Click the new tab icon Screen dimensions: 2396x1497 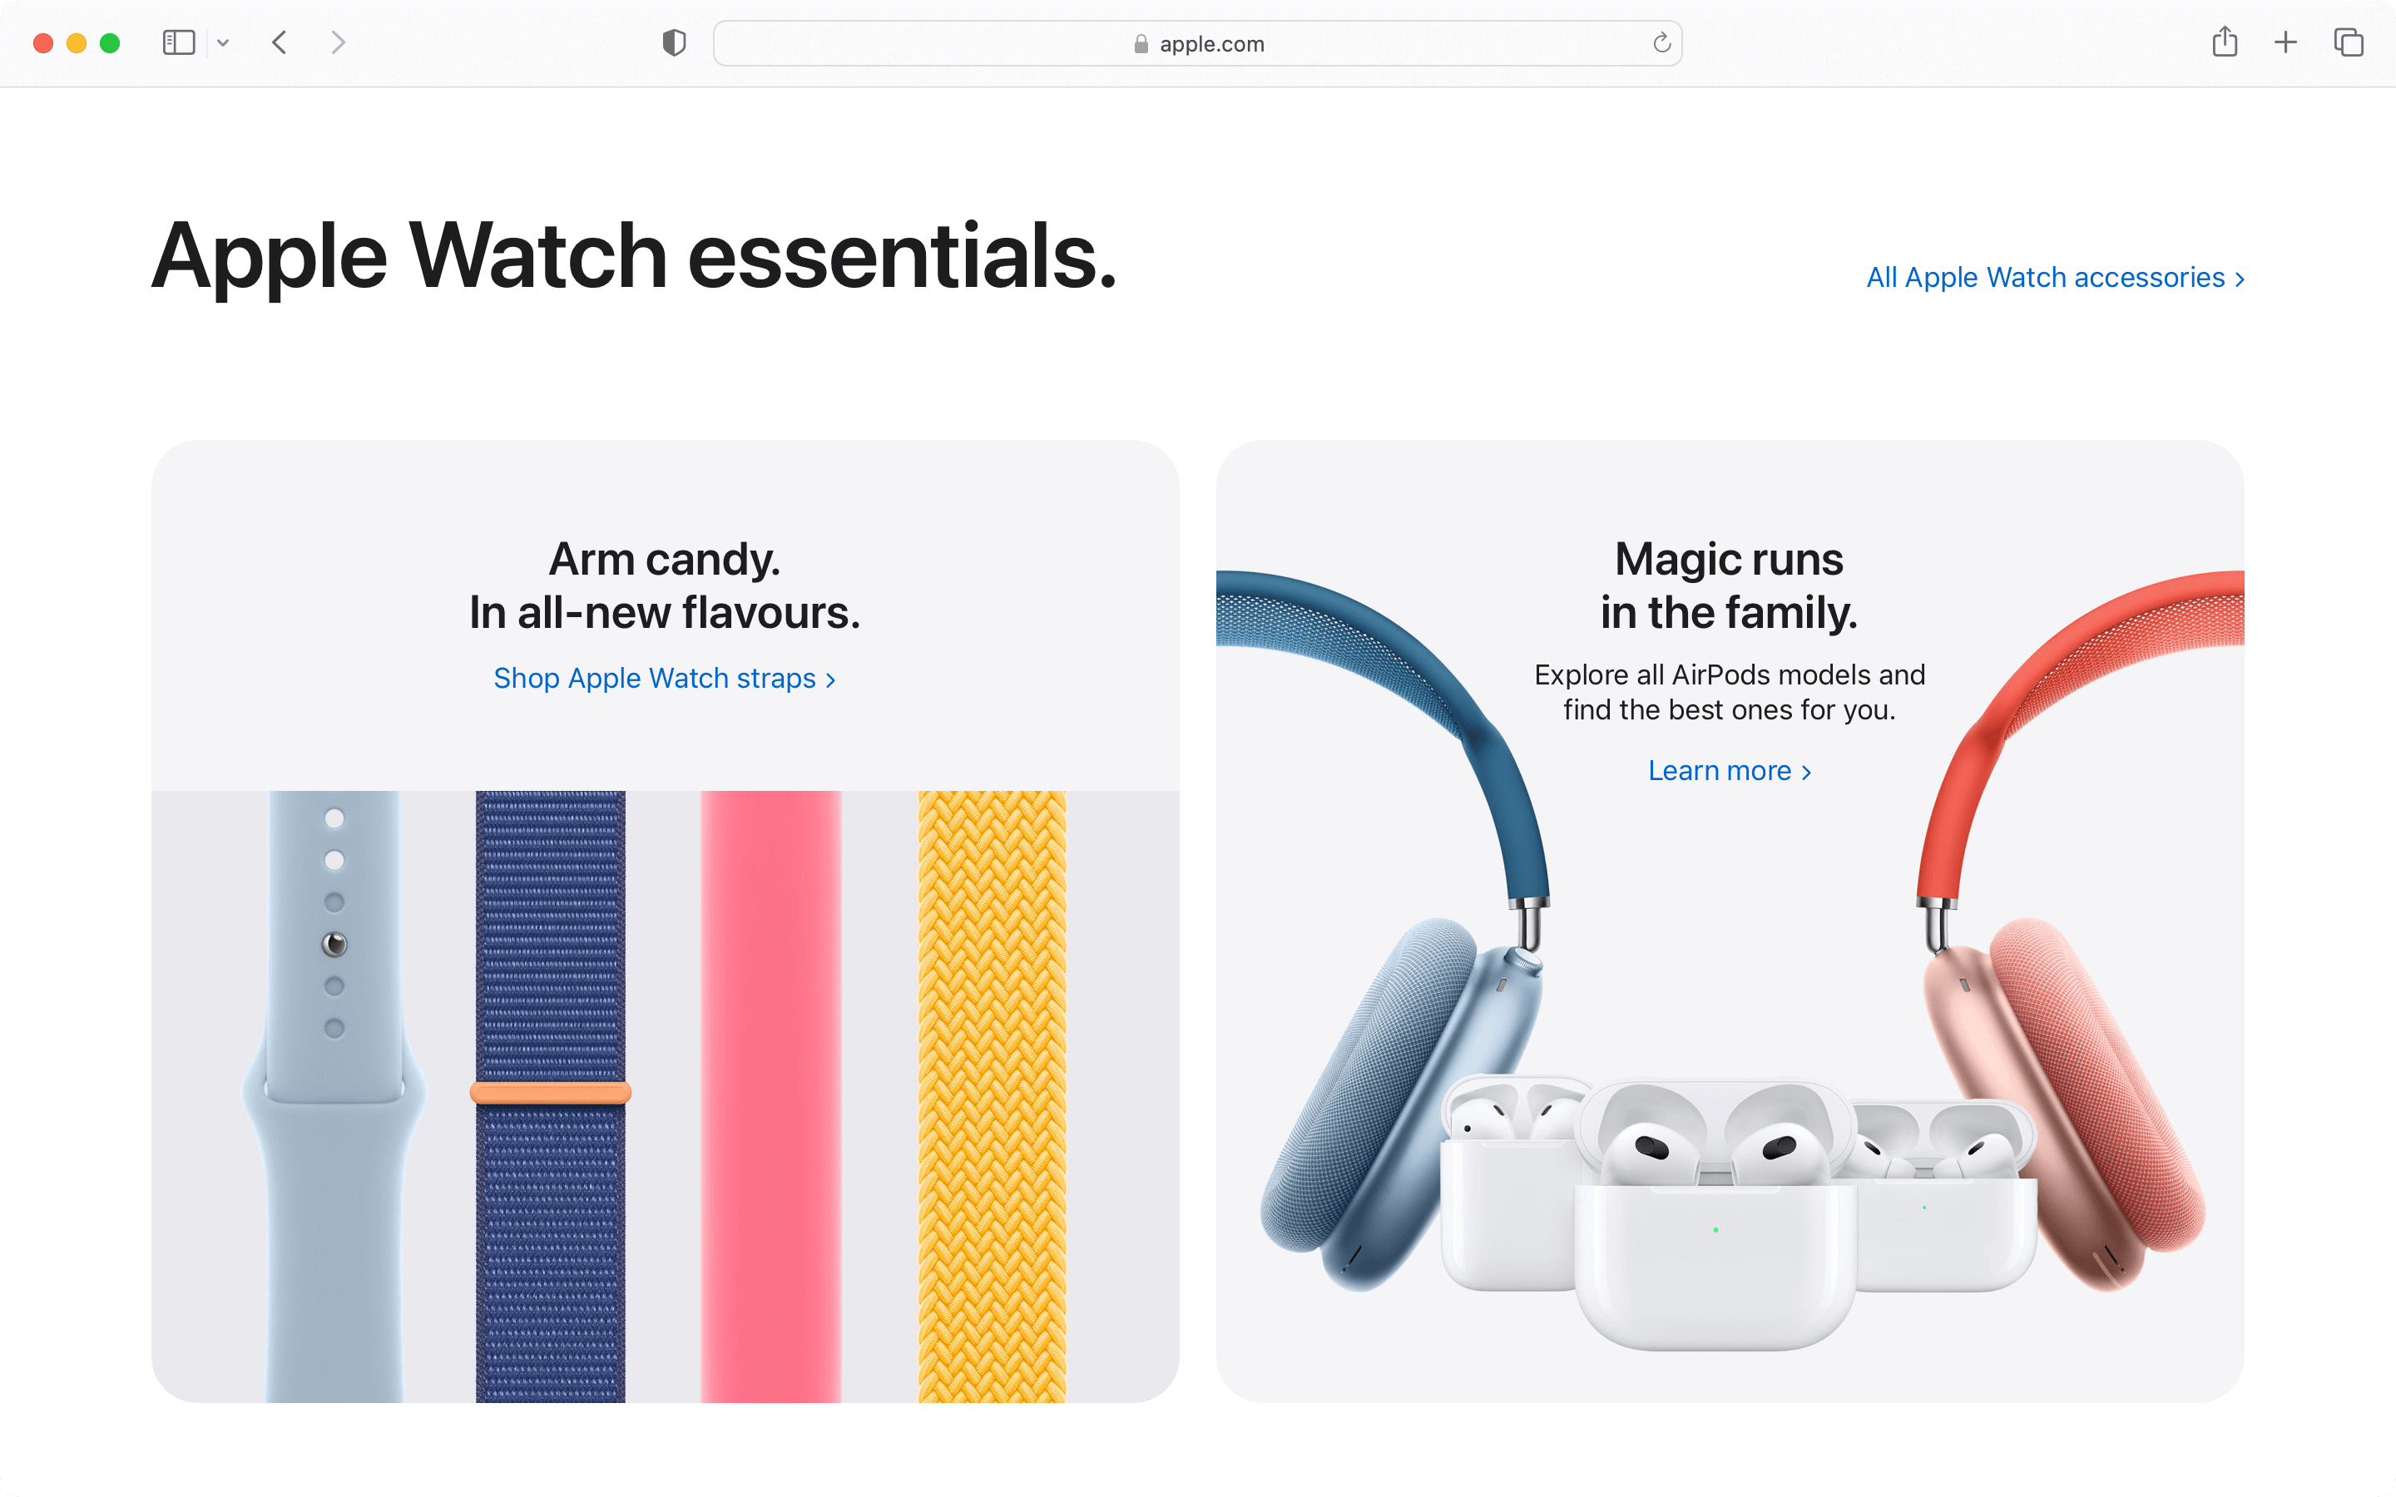[2285, 43]
